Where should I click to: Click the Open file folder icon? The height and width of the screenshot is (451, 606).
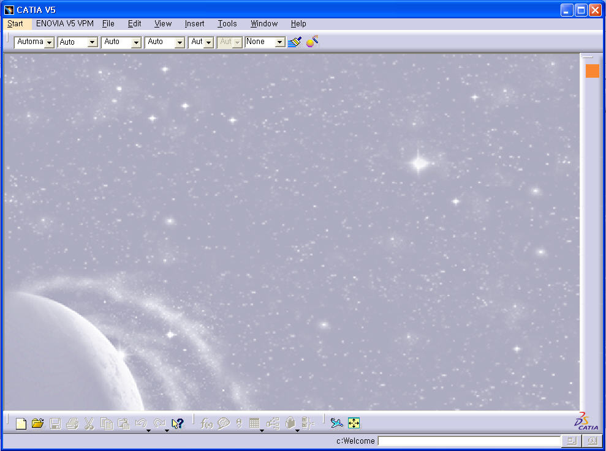tap(37, 423)
